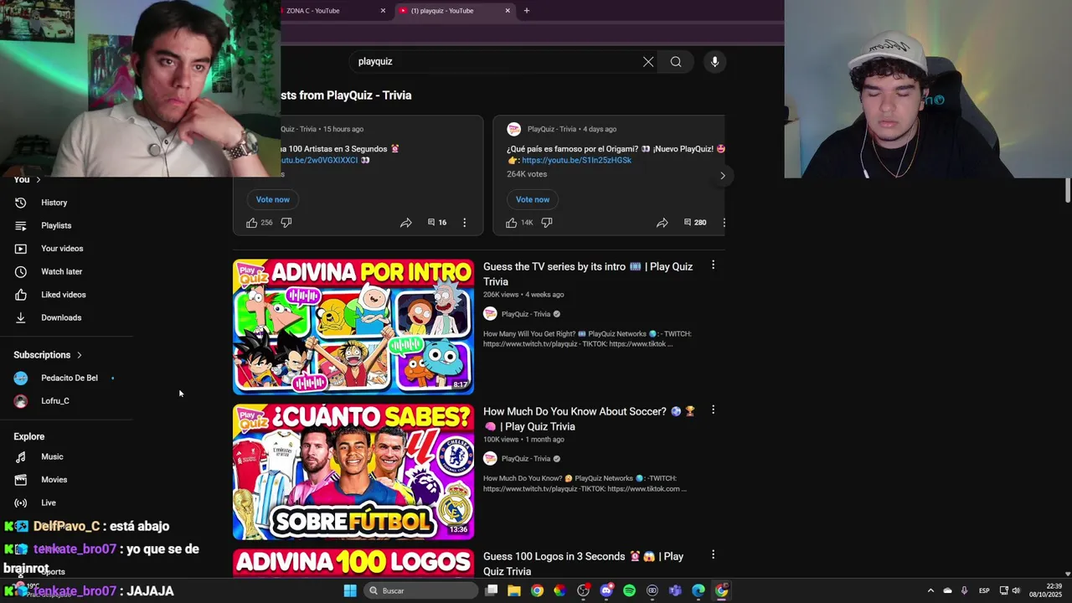The width and height of the screenshot is (1072, 603).
Task: Open more options for 100 Artistas post
Action: (464, 223)
